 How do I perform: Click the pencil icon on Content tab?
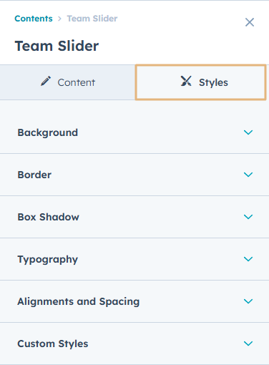pyautogui.click(x=46, y=81)
